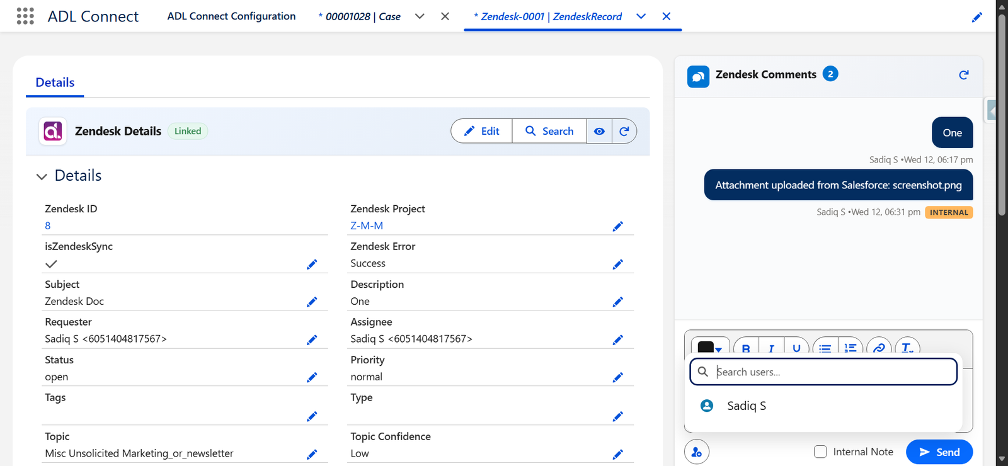Edit the Description field pencil
Image resolution: width=1008 pixels, height=466 pixels.
point(617,302)
